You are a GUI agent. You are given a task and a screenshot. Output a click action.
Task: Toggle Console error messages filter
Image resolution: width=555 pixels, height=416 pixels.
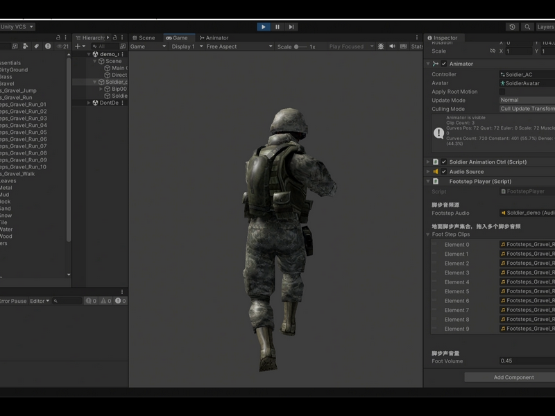120,301
